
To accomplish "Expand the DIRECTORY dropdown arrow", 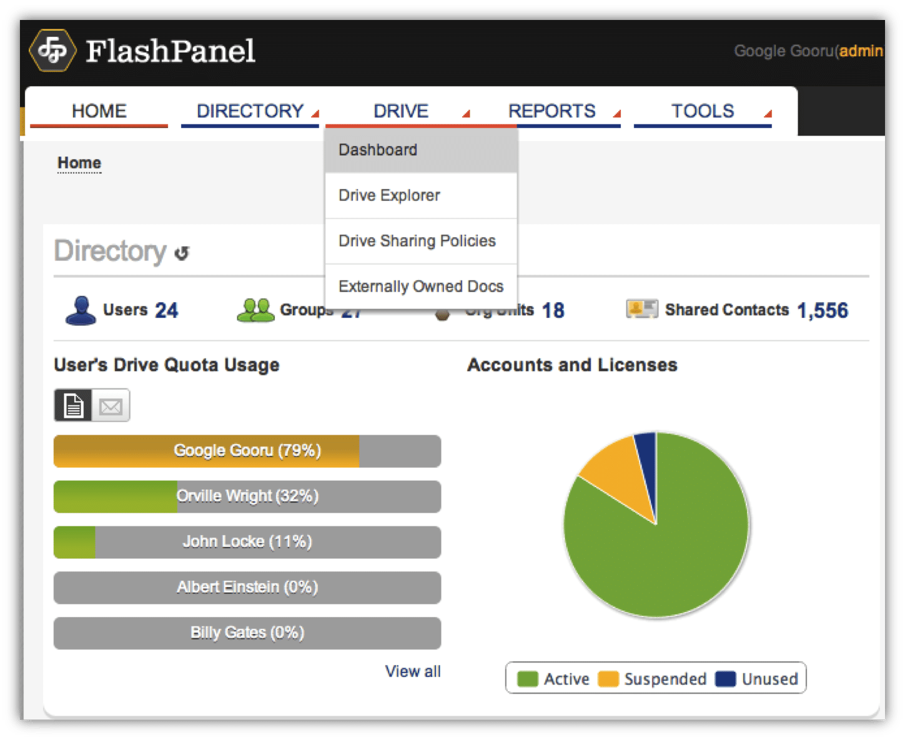I will click(315, 114).
